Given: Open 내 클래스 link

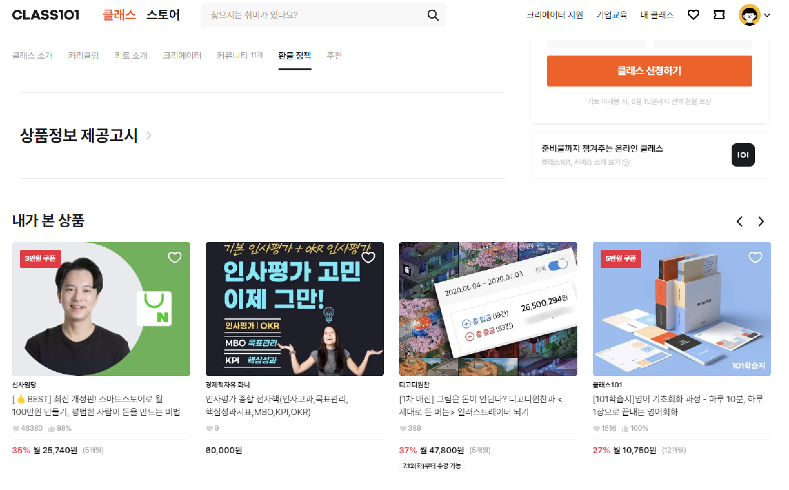Looking at the screenshot, I should (x=656, y=15).
